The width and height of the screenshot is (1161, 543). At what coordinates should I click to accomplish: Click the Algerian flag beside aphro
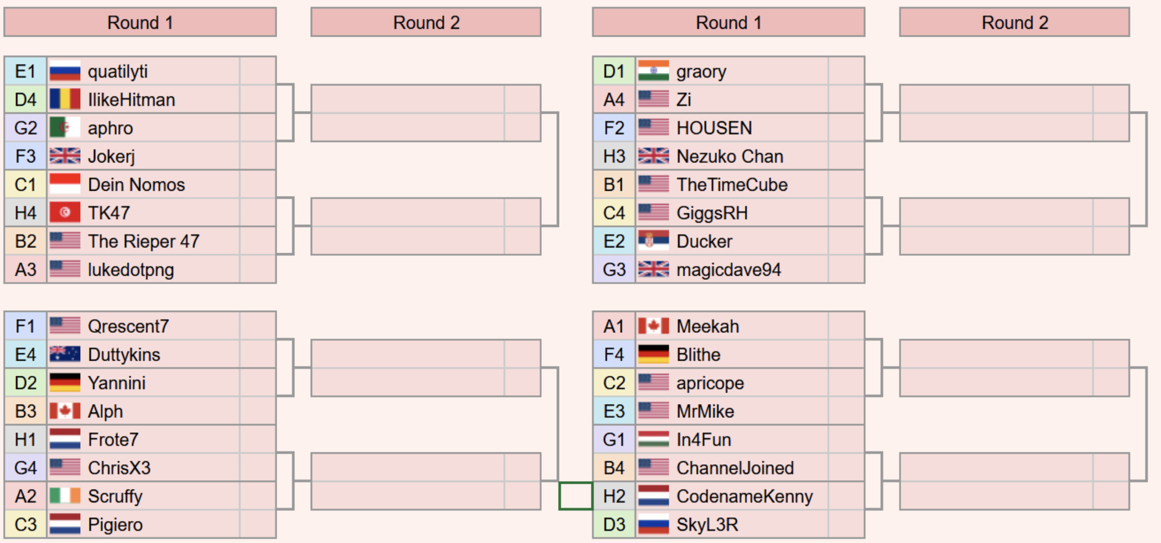[x=65, y=128]
